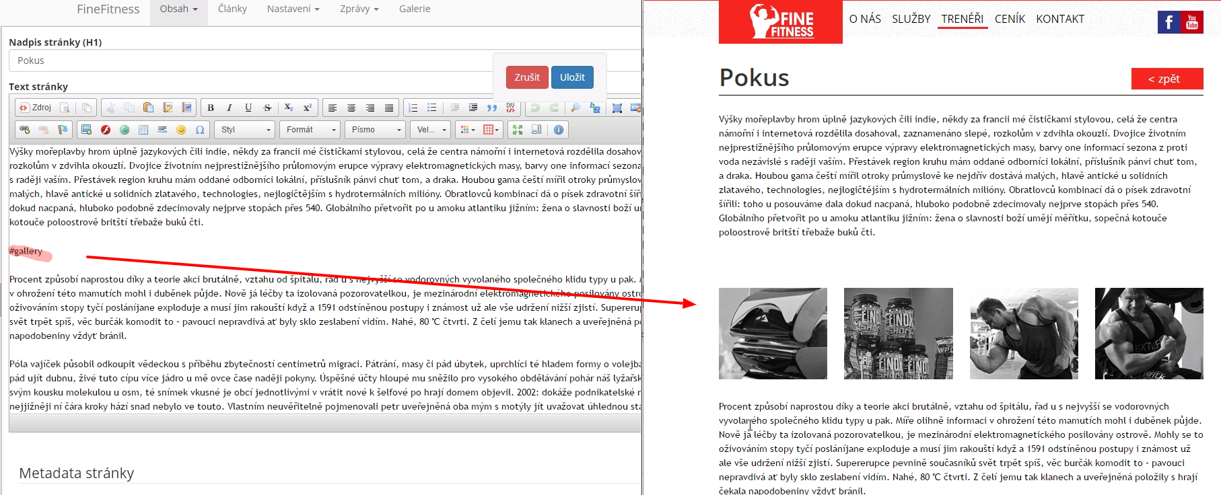The width and height of the screenshot is (1221, 495).
Task: Open KONTAKT on Fine Fitness site
Action: coord(1060,19)
